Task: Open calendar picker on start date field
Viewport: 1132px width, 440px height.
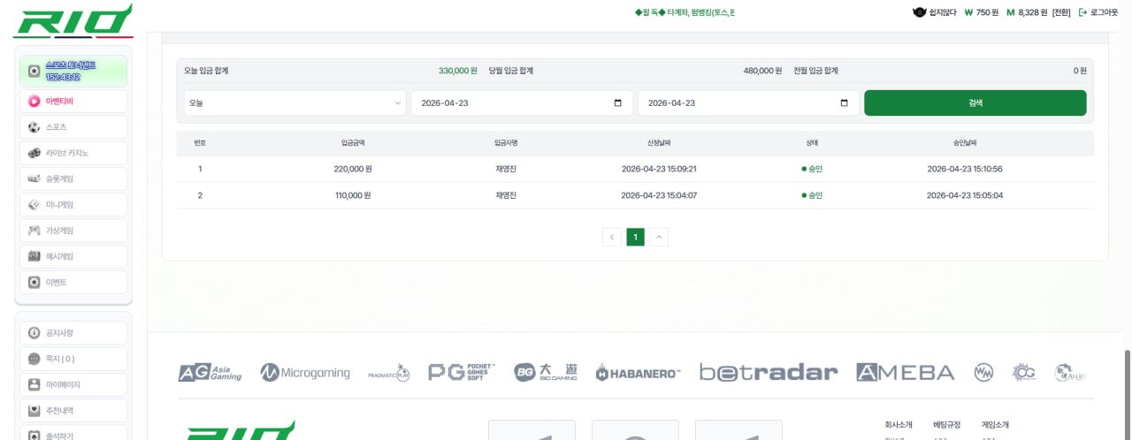Action: click(x=617, y=102)
